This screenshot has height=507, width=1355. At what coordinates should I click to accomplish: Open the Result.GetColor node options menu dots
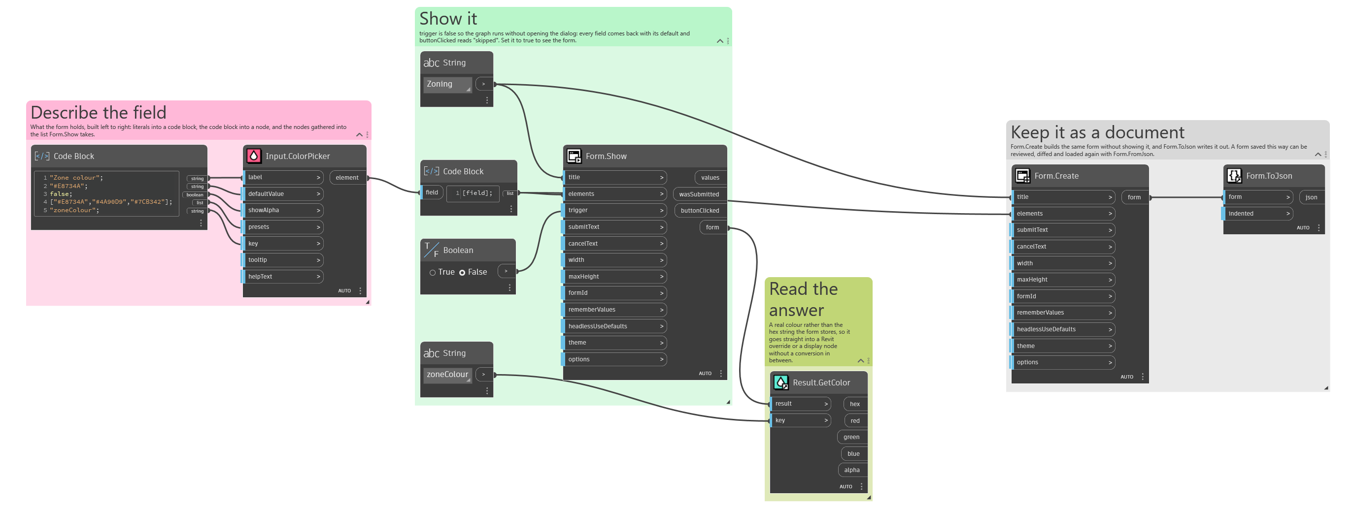(x=862, y=486)
